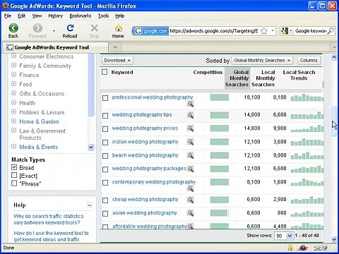Click magnifier icon for wedding photography prices

coord(190,128)
